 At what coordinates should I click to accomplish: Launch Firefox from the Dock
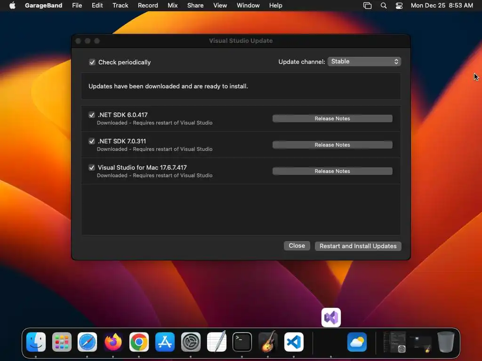[x=113, y=342]
